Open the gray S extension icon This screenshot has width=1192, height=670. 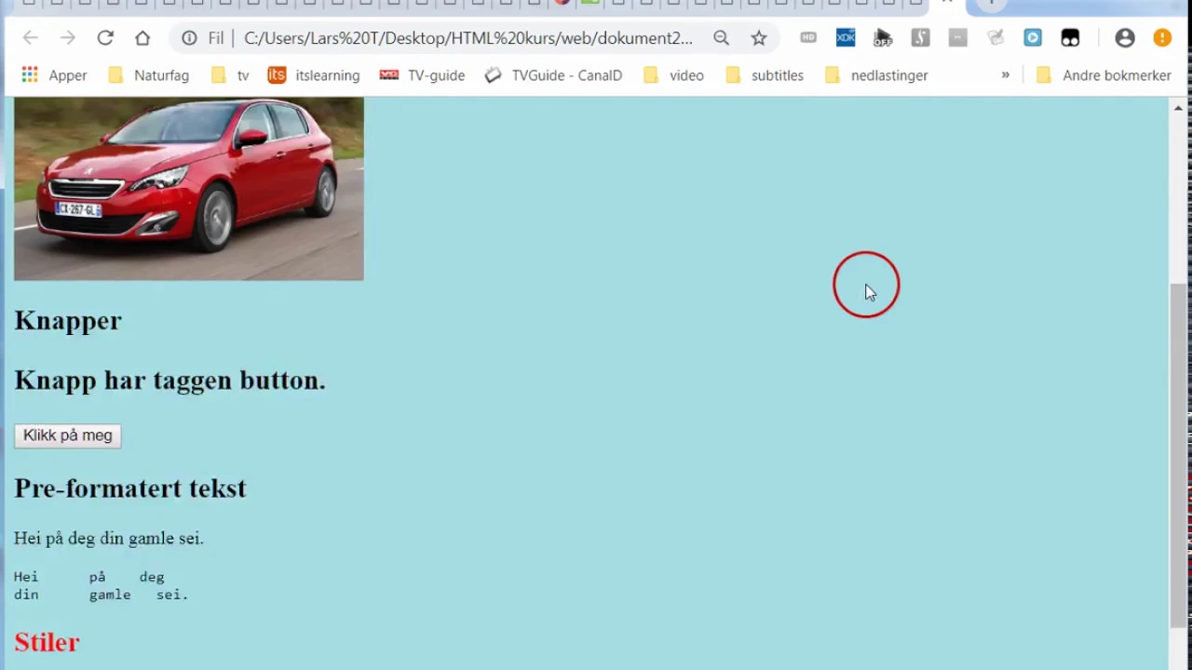click(x=920, y=38)
